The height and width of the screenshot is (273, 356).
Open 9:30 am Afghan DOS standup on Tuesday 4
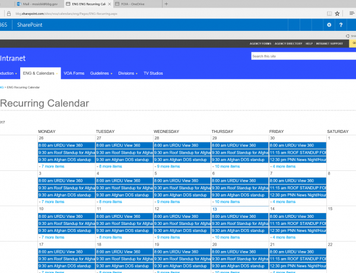click(x=124, y=195)
